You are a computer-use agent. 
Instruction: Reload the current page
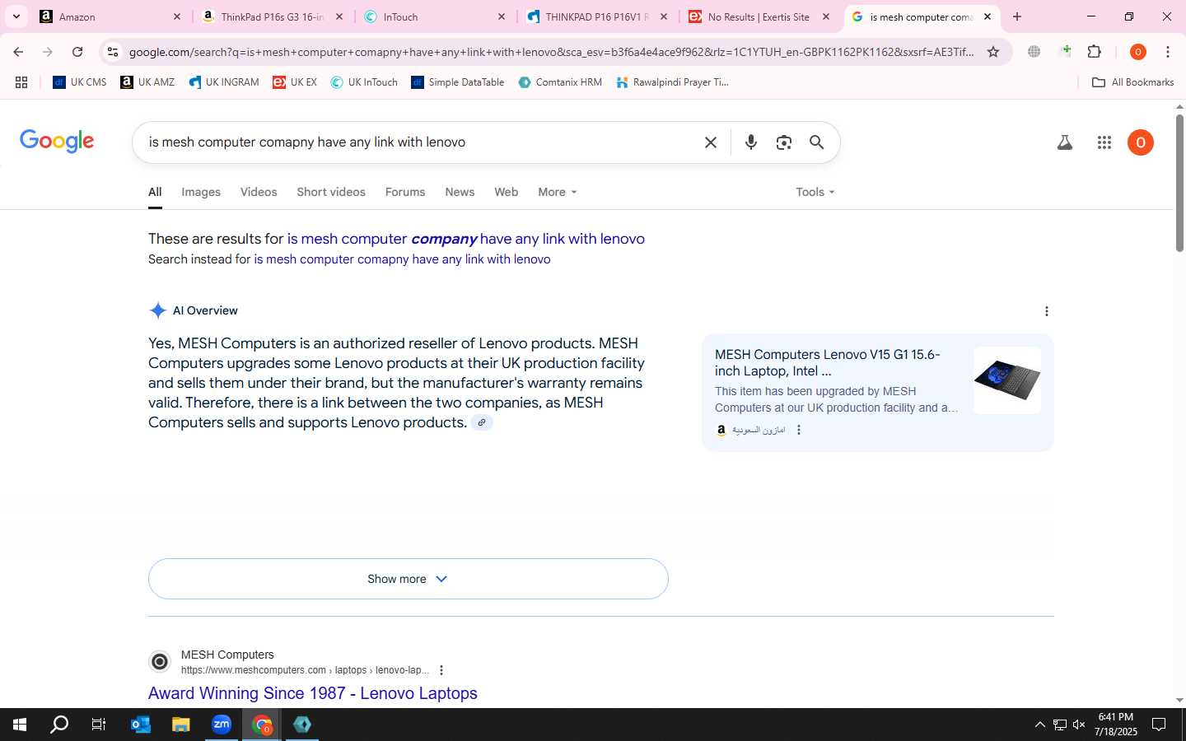(77, 52)
